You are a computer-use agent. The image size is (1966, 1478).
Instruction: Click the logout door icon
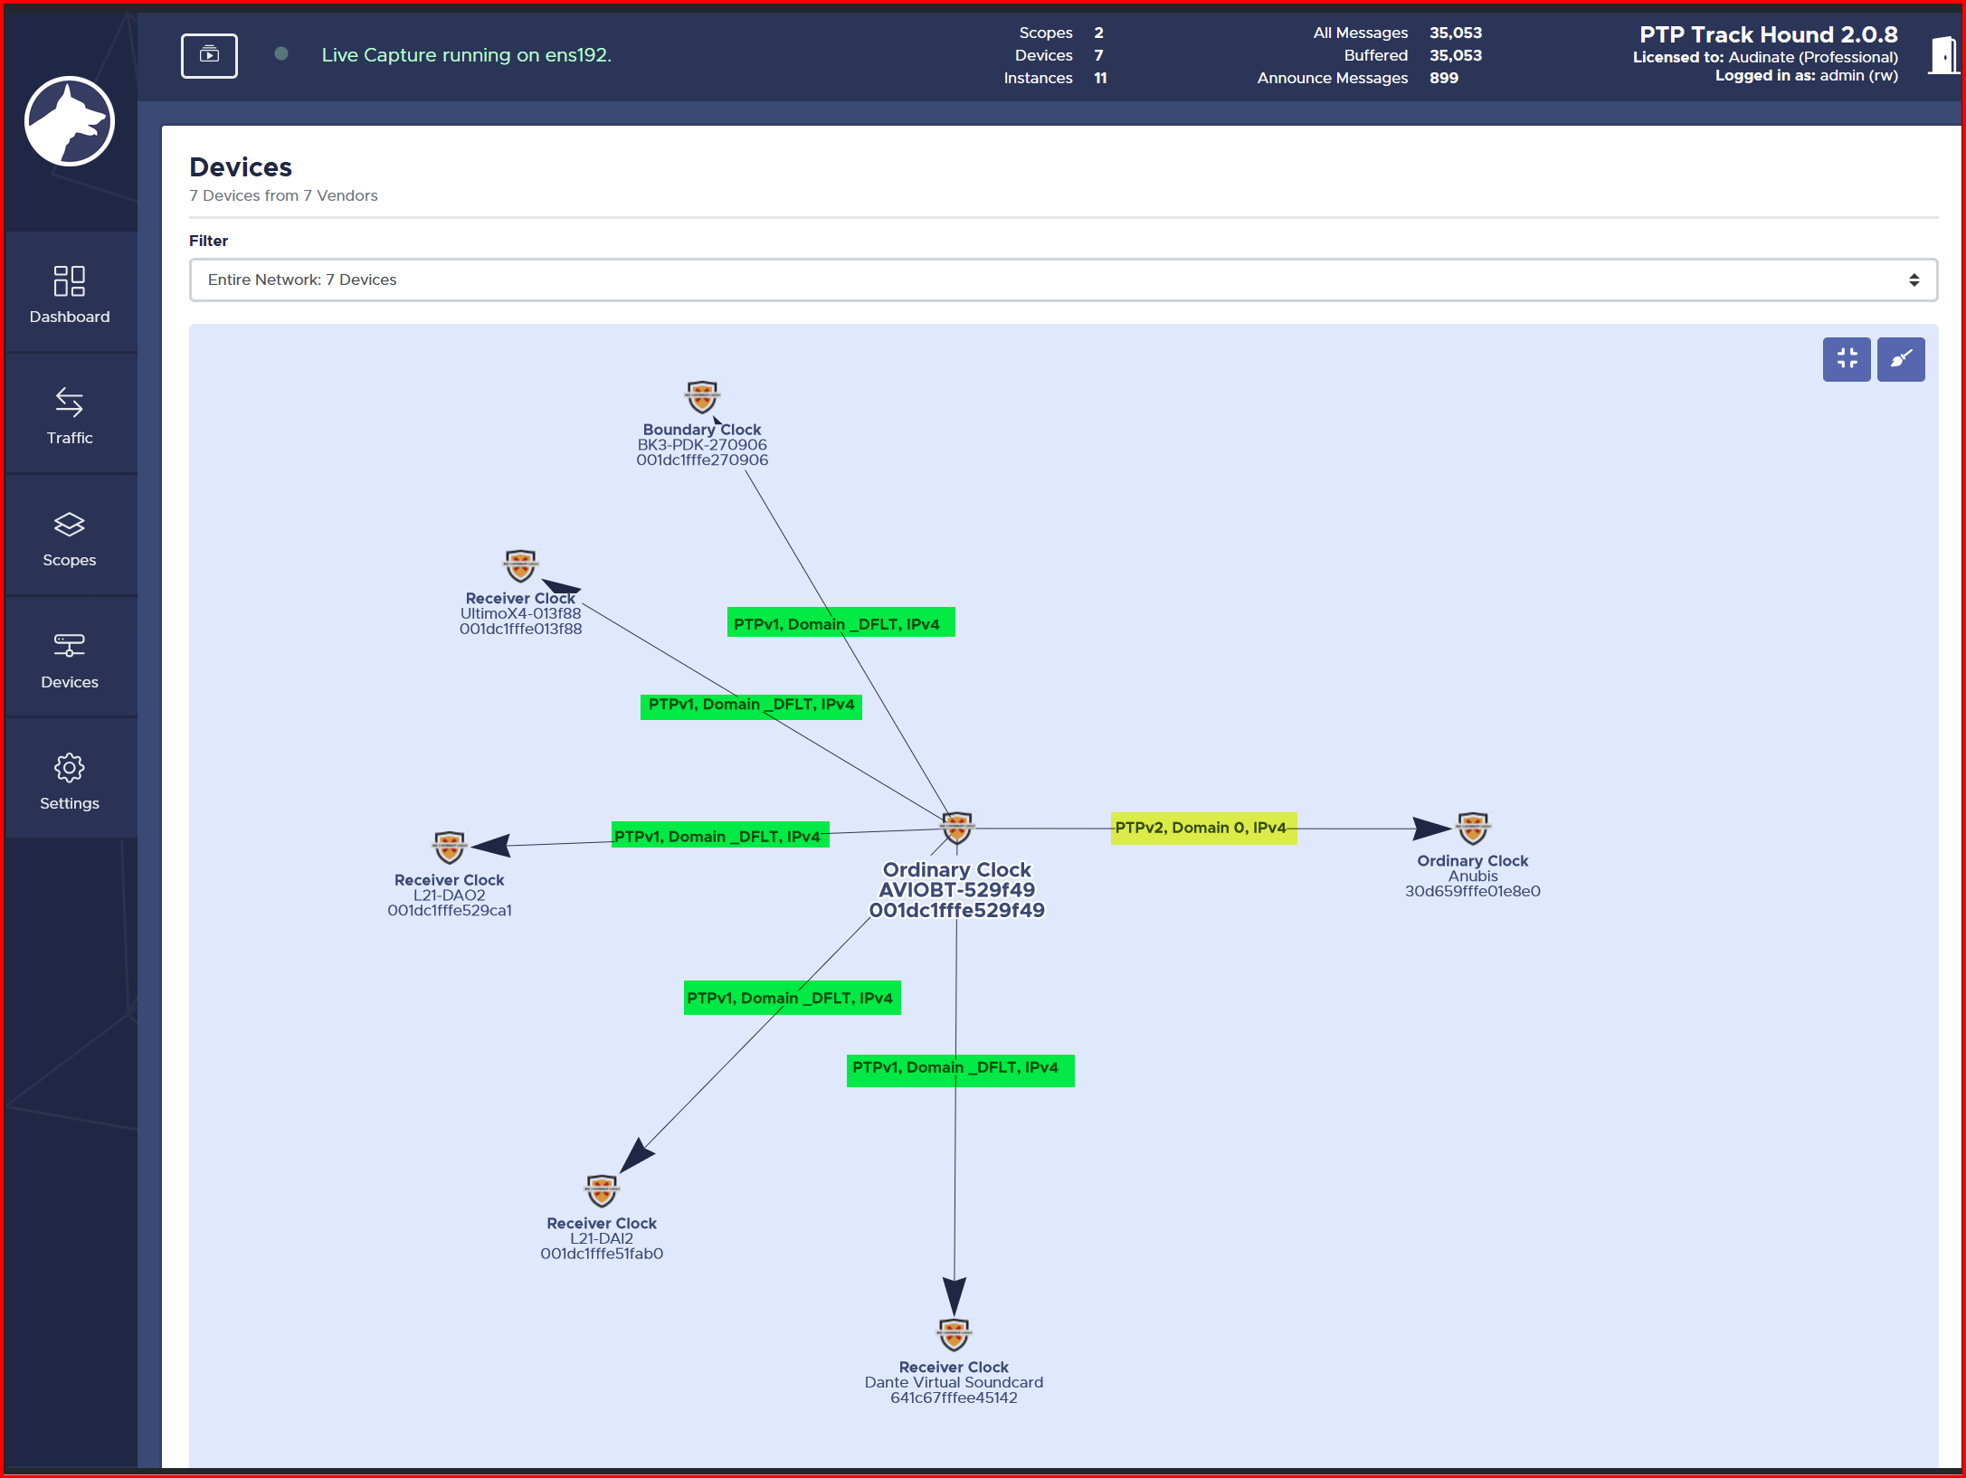pos(1943,55)
